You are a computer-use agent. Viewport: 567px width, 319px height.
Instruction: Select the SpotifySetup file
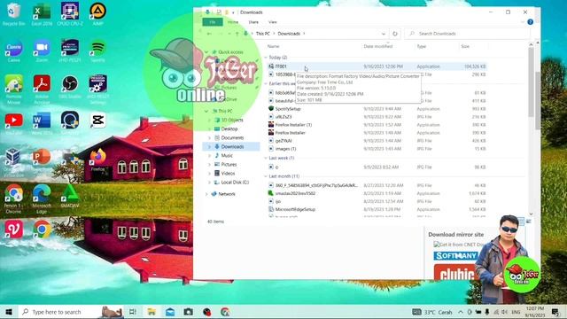point(288,109)
